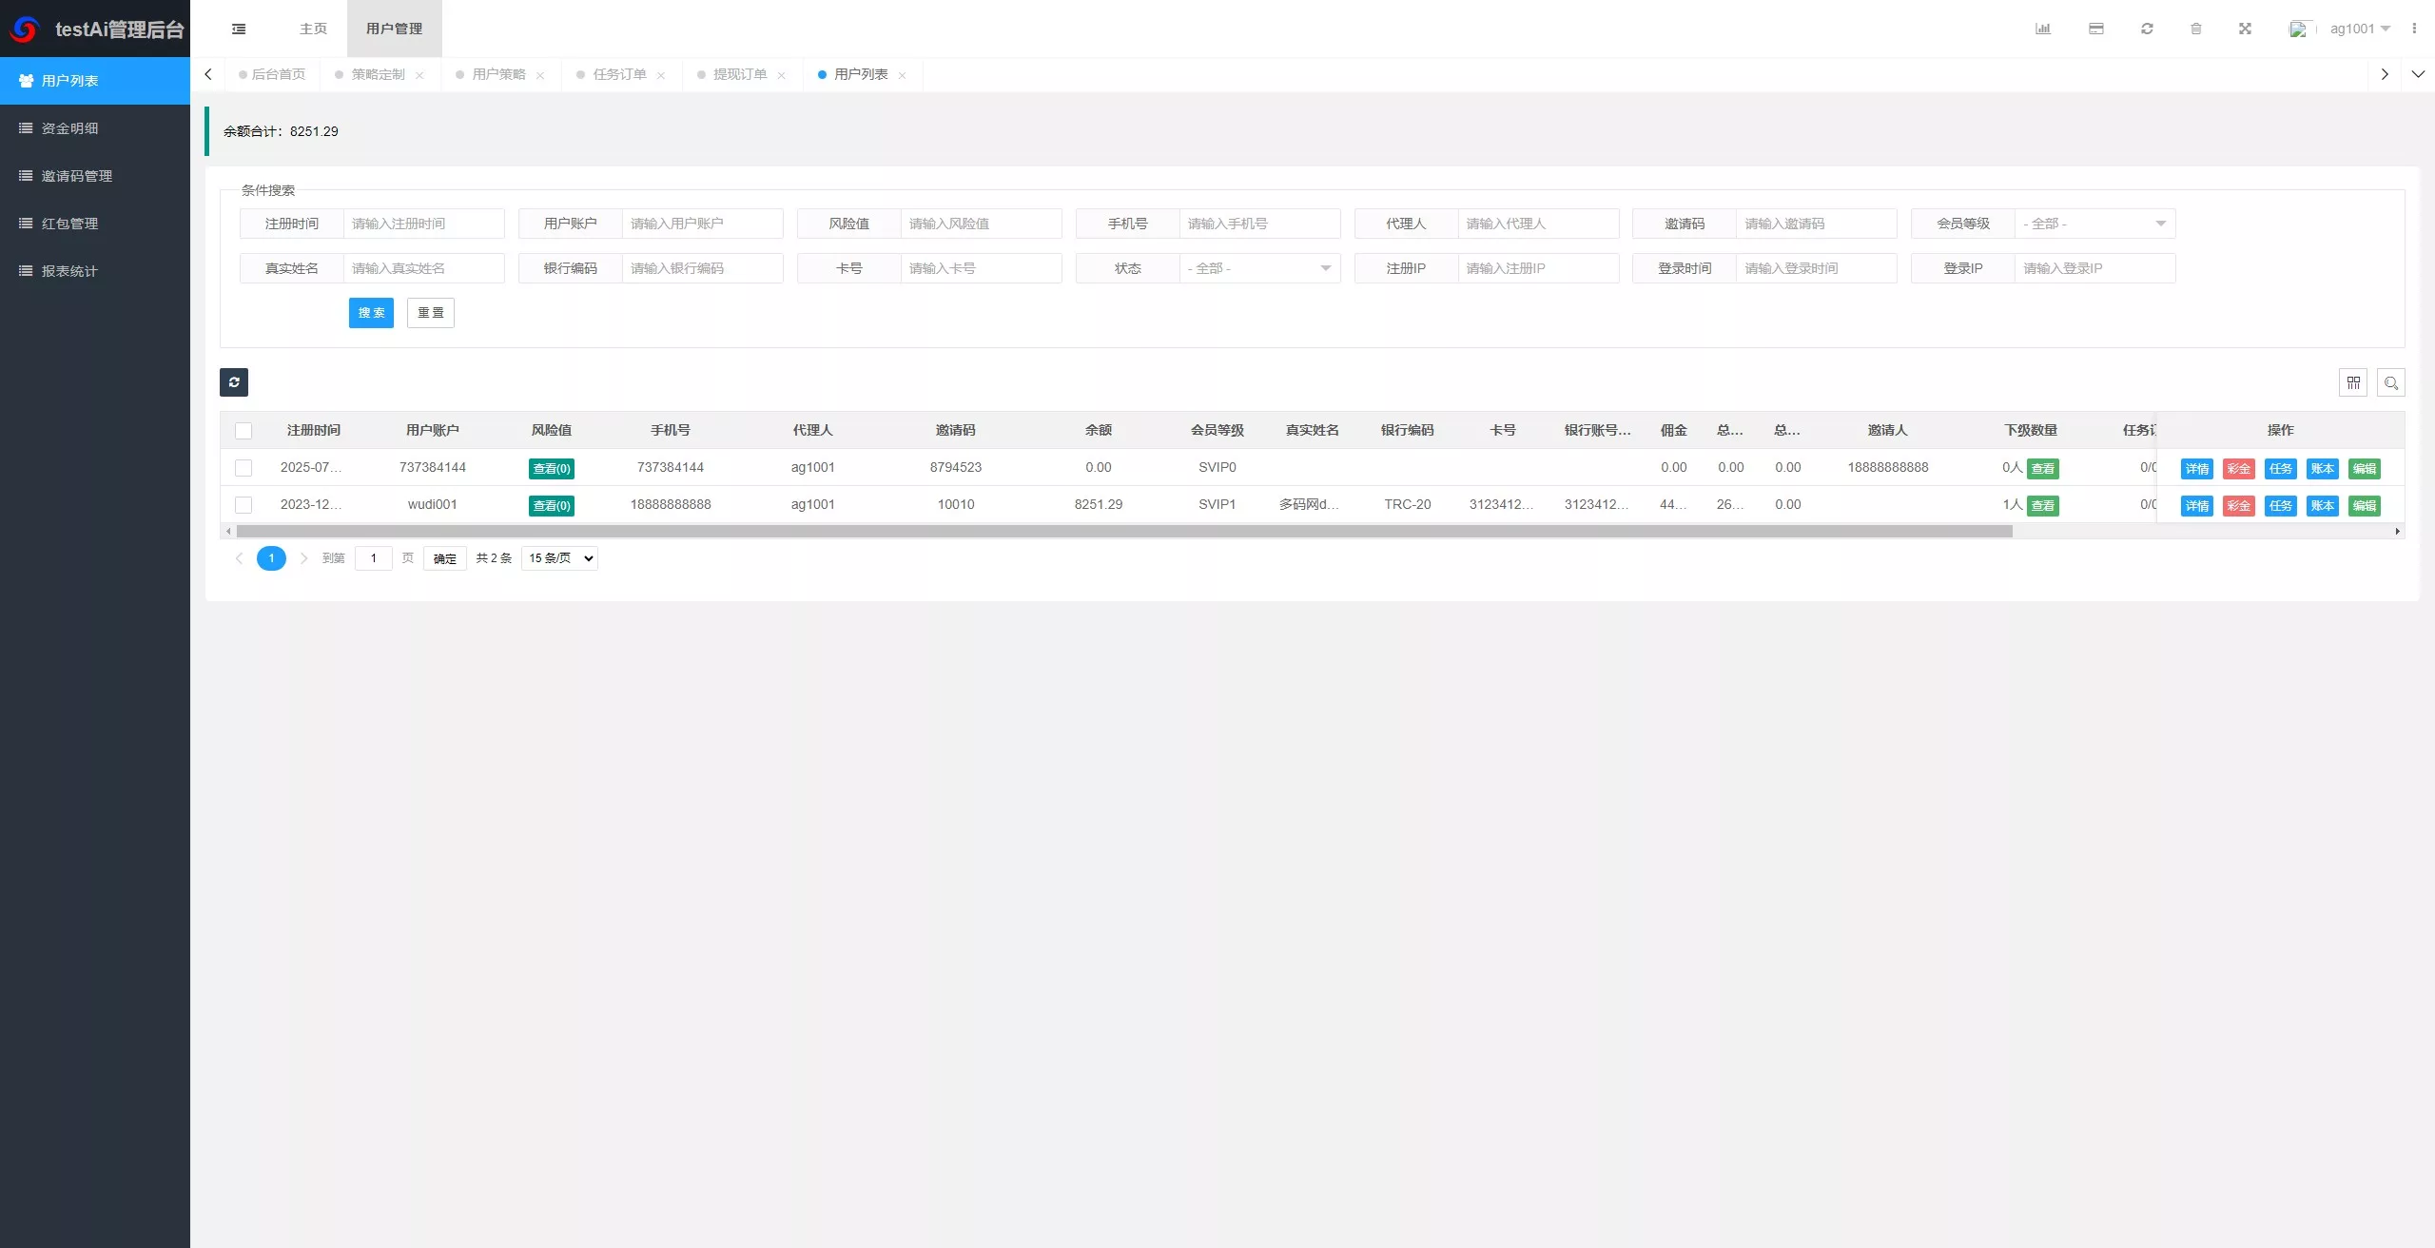Screen dimensions: 2435x1248
Task: Open the chart statistics icon in header
Action: 2043,29
